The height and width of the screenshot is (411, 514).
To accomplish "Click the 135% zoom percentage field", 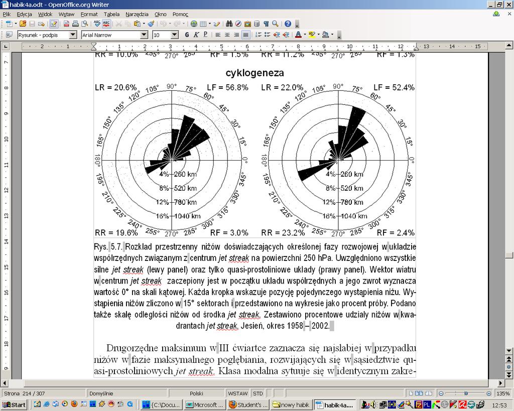I will [503, 393].
